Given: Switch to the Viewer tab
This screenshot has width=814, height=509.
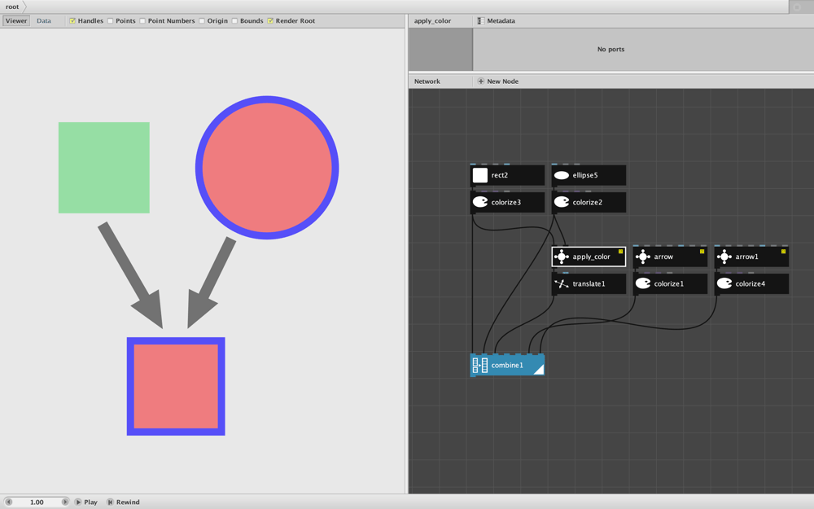Looking at the screenshot, I should (x=16, y=21).
